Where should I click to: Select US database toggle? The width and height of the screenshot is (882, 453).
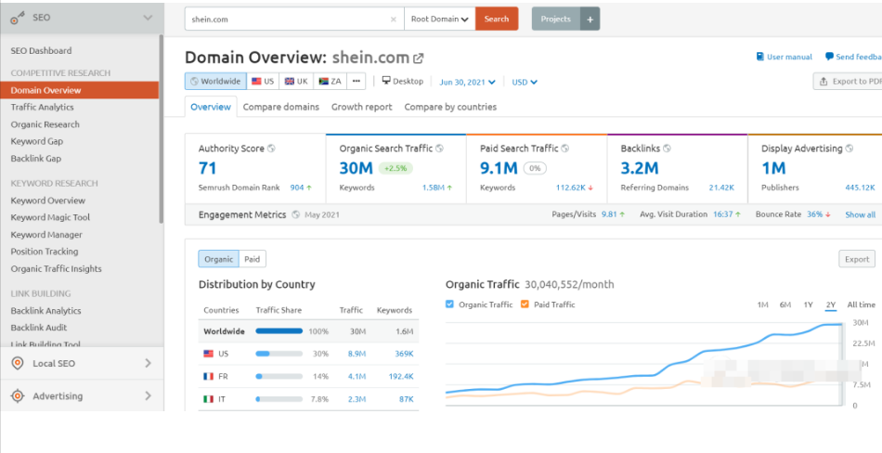point(263,81)
